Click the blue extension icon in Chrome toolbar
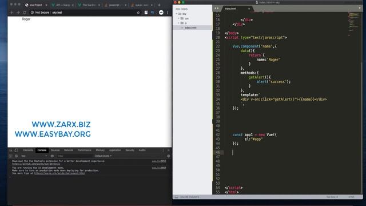The width and height of the screenshot is (366, 206). point(153,13)
